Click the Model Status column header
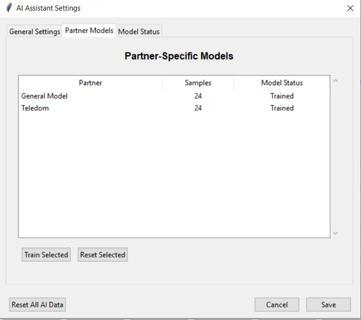This screenshot has height=320, width=361. 282,83
